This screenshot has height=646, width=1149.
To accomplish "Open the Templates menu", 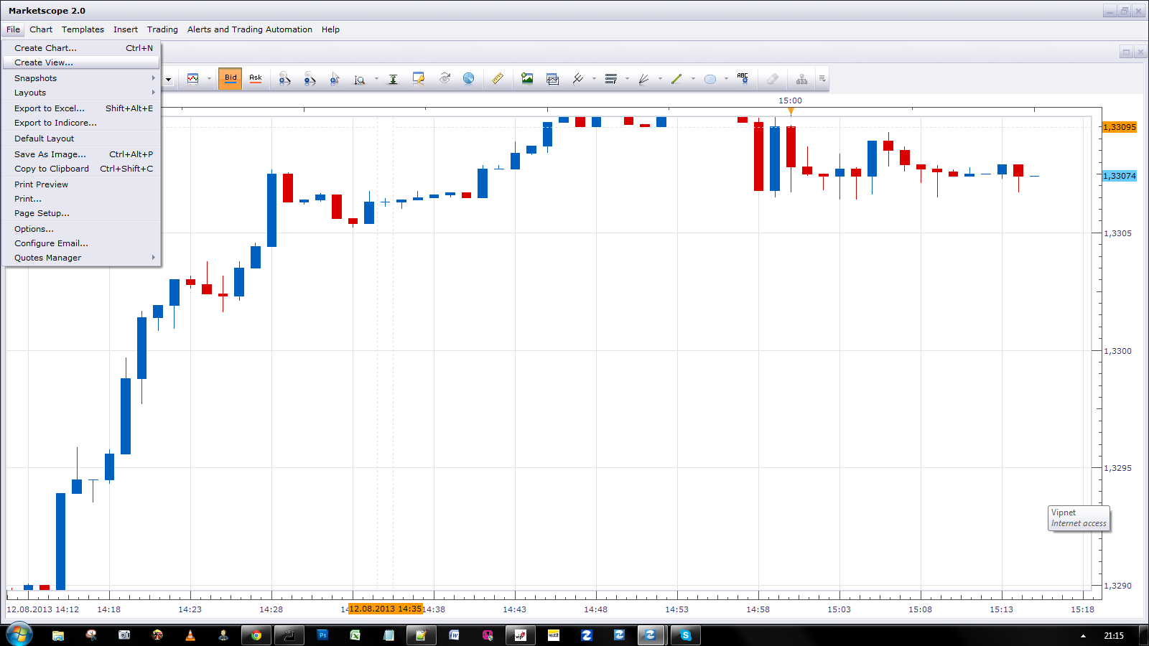I will (83, 29).
